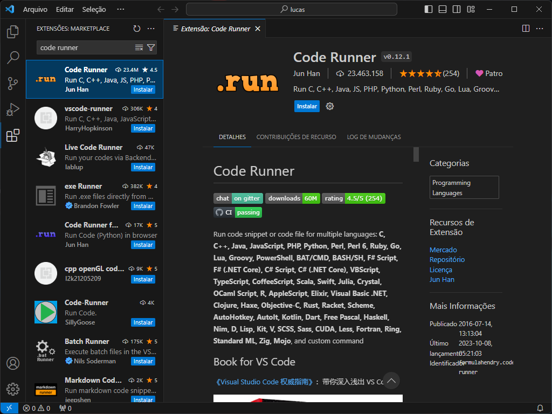Open Search in the activity bar
This screenshot has height=414, width=552.
click(13, 58)
